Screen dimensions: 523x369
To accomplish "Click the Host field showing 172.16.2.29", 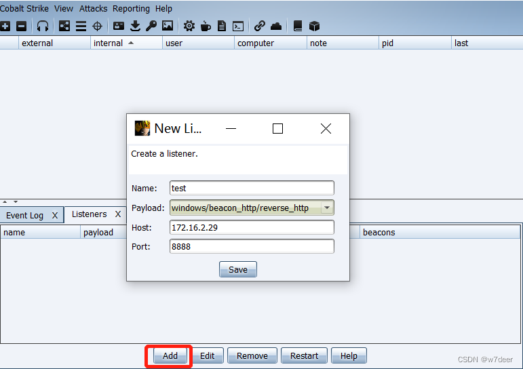I will point(252,227).
